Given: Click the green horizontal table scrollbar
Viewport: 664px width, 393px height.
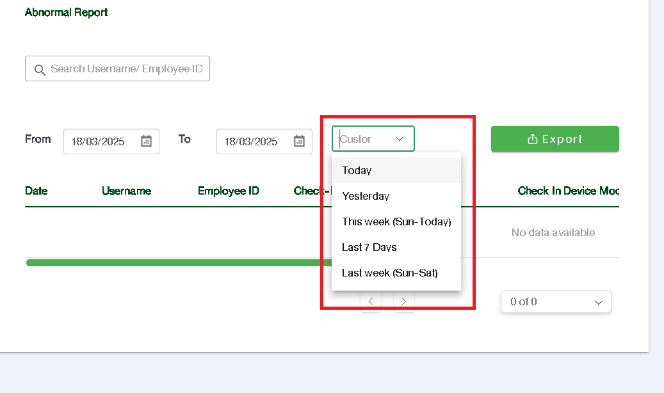Looking at the screenshot, I should pos(173,262).
